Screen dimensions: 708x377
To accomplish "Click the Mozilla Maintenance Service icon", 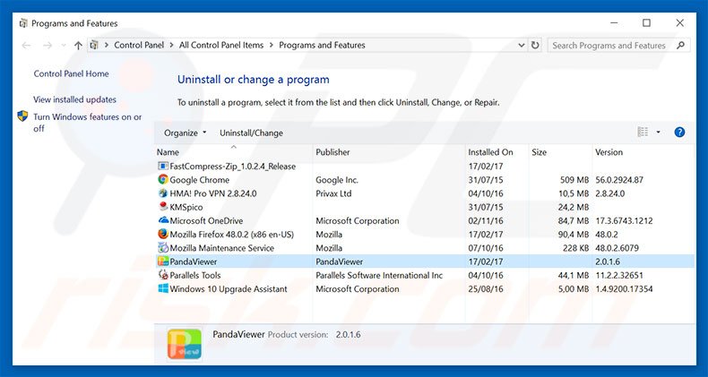I will coord(163,247).
